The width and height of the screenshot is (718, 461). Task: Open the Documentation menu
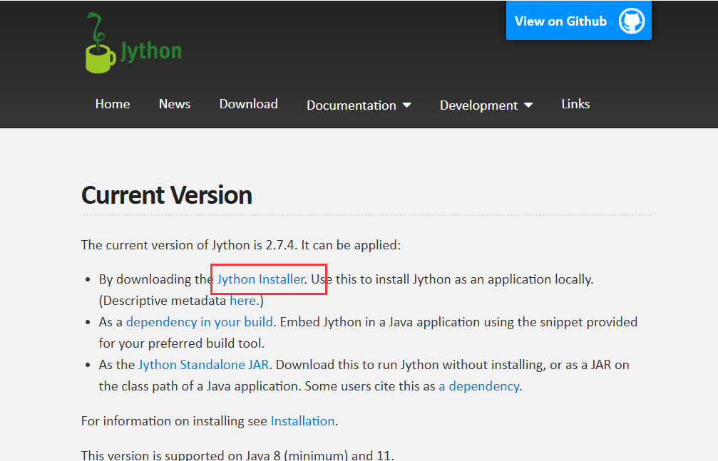(x=359, y=105)
